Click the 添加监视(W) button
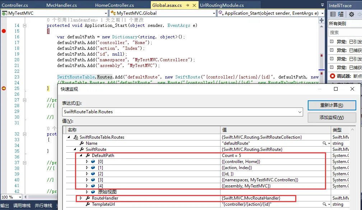This screenshot has height=210, width=362. (x=331, y=118)
